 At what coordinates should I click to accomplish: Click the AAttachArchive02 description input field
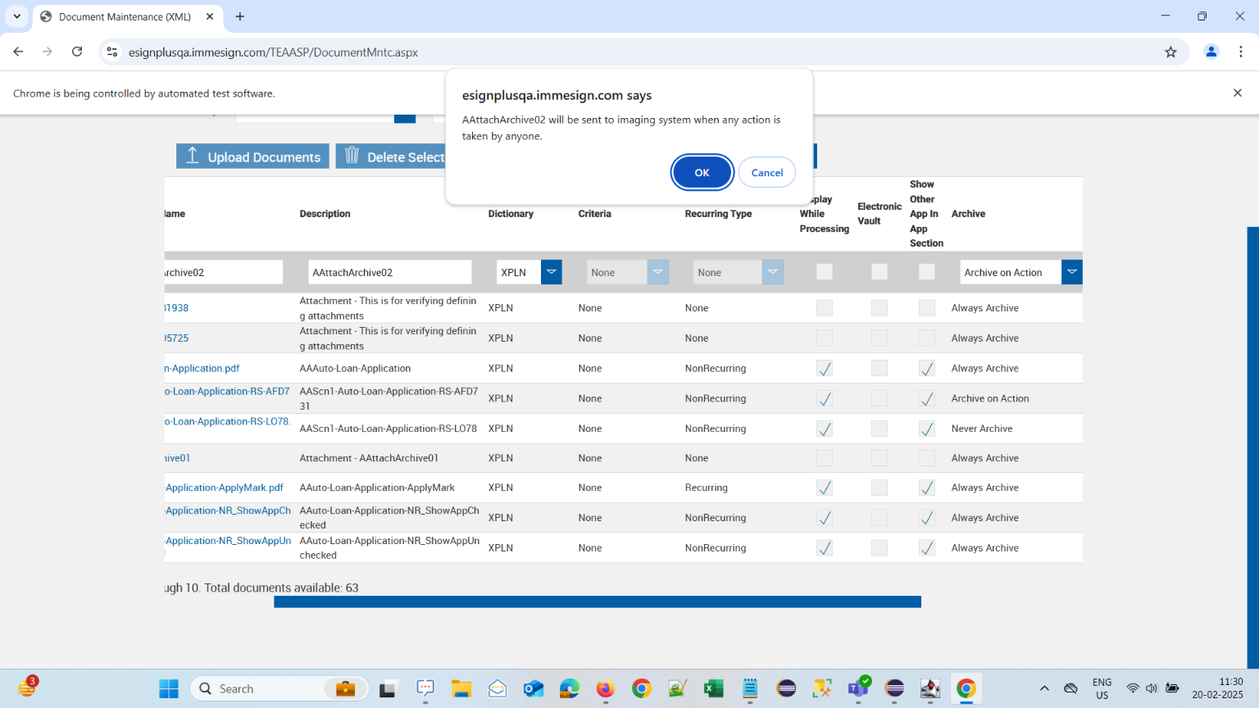tap(389, 272)
